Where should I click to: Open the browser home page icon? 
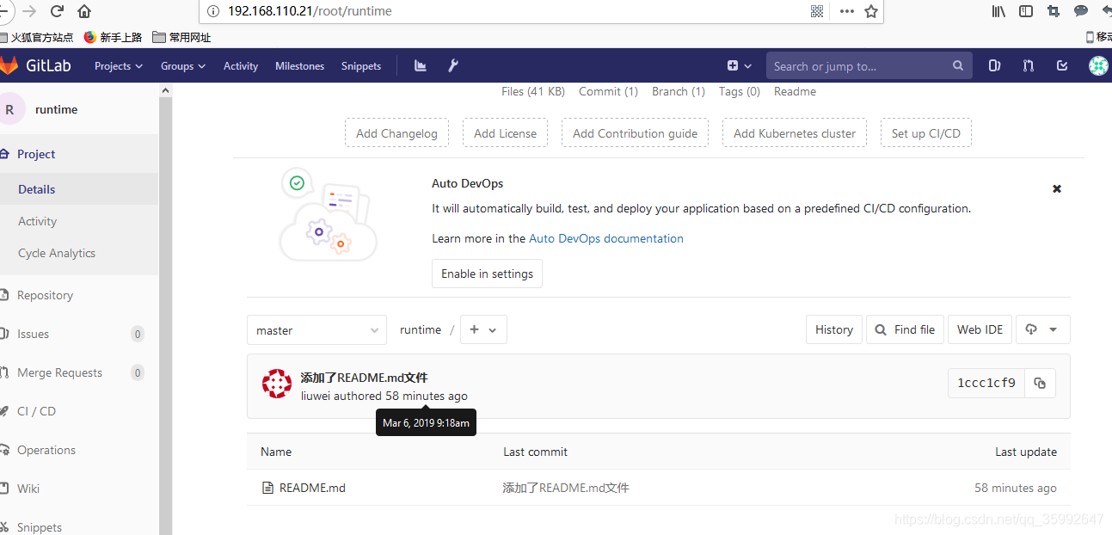(x=84, y=11)
